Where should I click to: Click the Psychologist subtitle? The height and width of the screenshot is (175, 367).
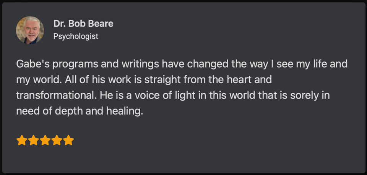pos(76,36)
